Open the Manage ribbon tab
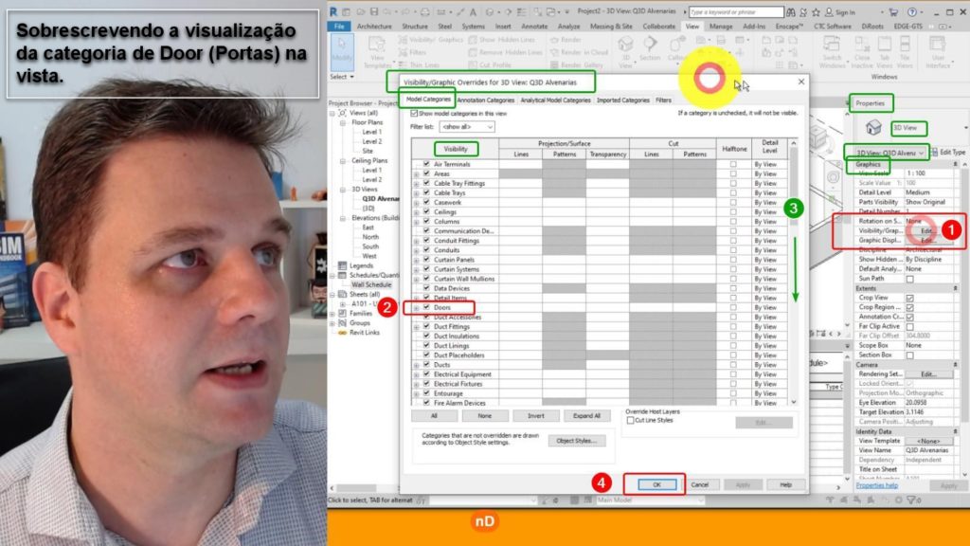 coord(721,27)
